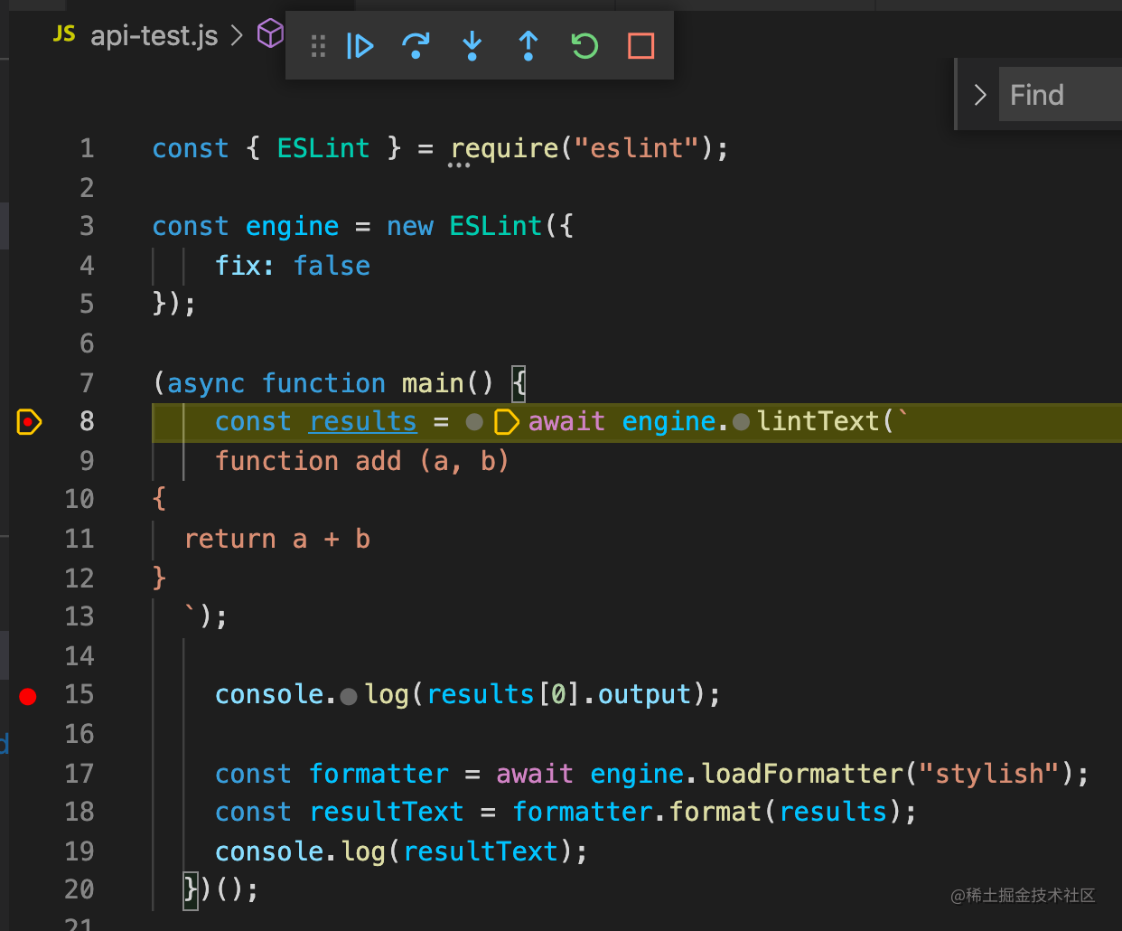Screen dimensions: 1122x931
Task: Click the formatter variable on line 17
Action: (379, 774)
